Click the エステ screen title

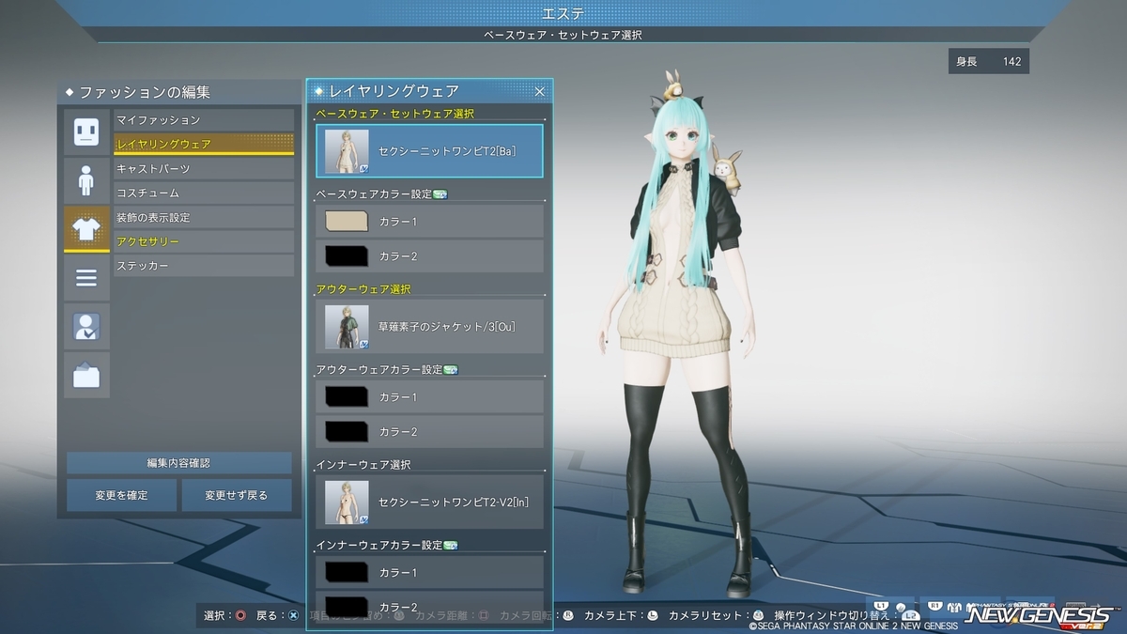(x=563, y=13)
